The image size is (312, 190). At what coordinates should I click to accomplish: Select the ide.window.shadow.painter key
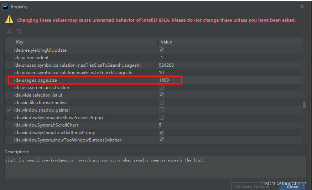pos(42,110)
